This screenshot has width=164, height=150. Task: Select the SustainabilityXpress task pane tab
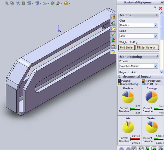pyautogui.click(x=113, y=52)
